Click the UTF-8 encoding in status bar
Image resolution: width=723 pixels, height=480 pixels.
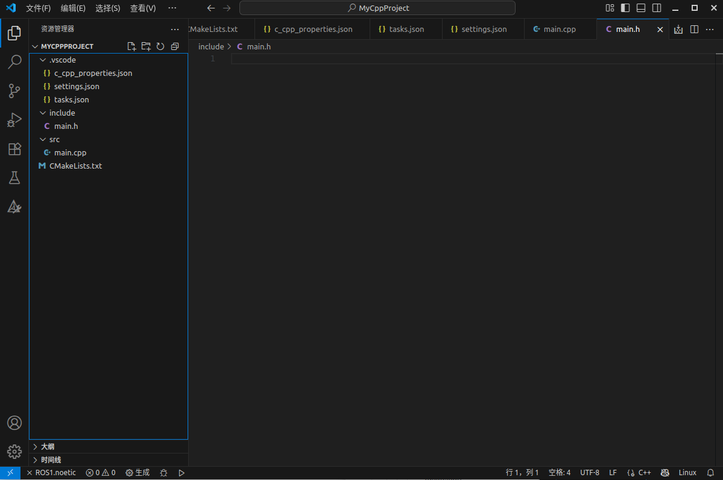(589, 473)
